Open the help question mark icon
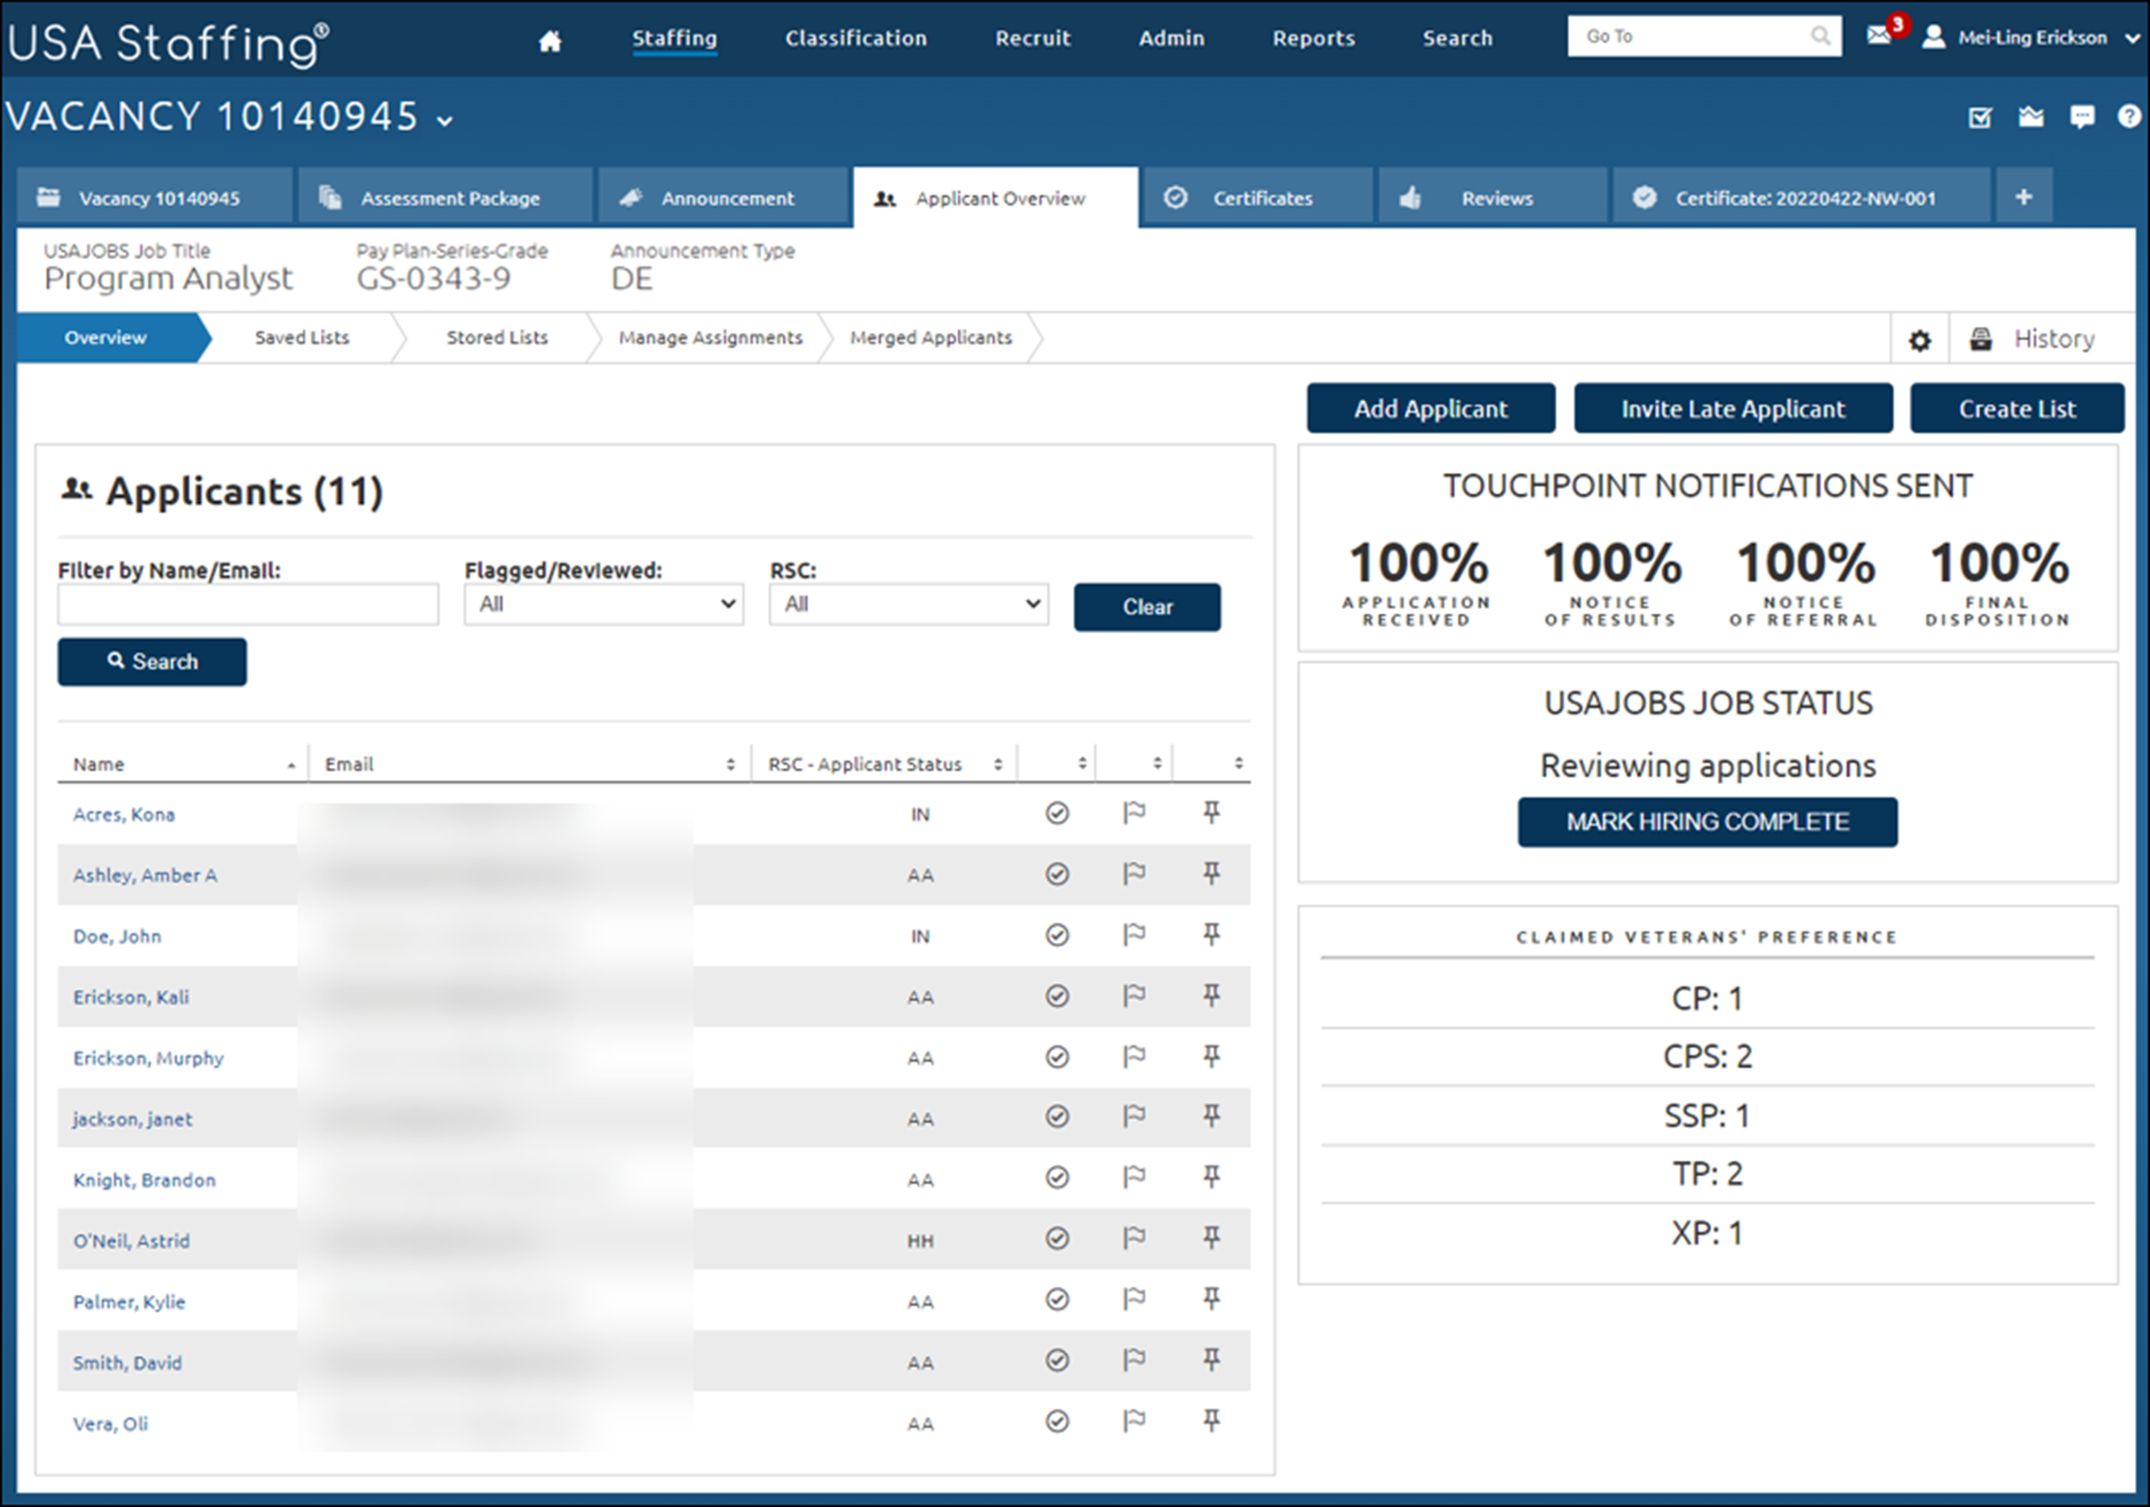 pos(2130,116)
